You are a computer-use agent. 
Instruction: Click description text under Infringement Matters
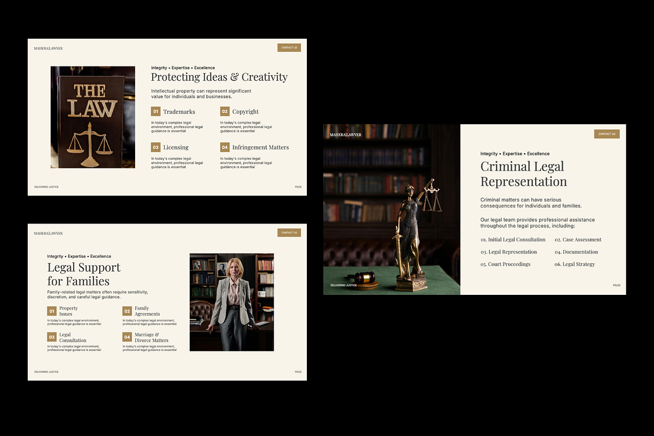pos(246,162)
